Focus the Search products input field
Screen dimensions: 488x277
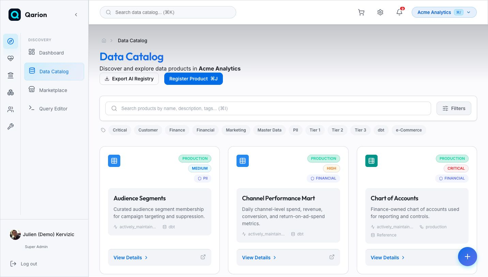(x=268, y=108)
